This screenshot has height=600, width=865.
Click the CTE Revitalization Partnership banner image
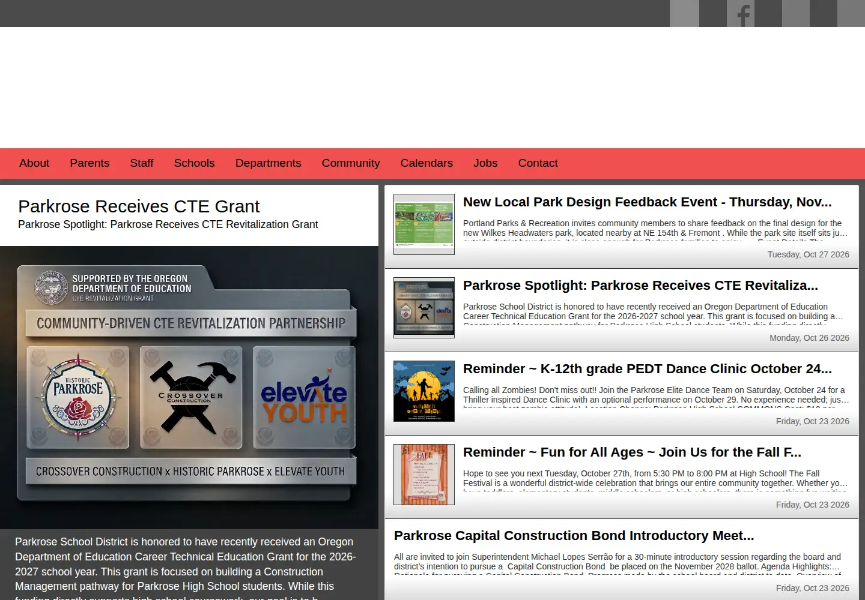pyautogui.click(x=189, y=388)
